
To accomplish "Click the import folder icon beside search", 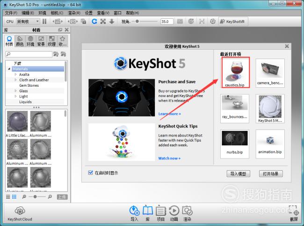I will (x=64, y=54).
